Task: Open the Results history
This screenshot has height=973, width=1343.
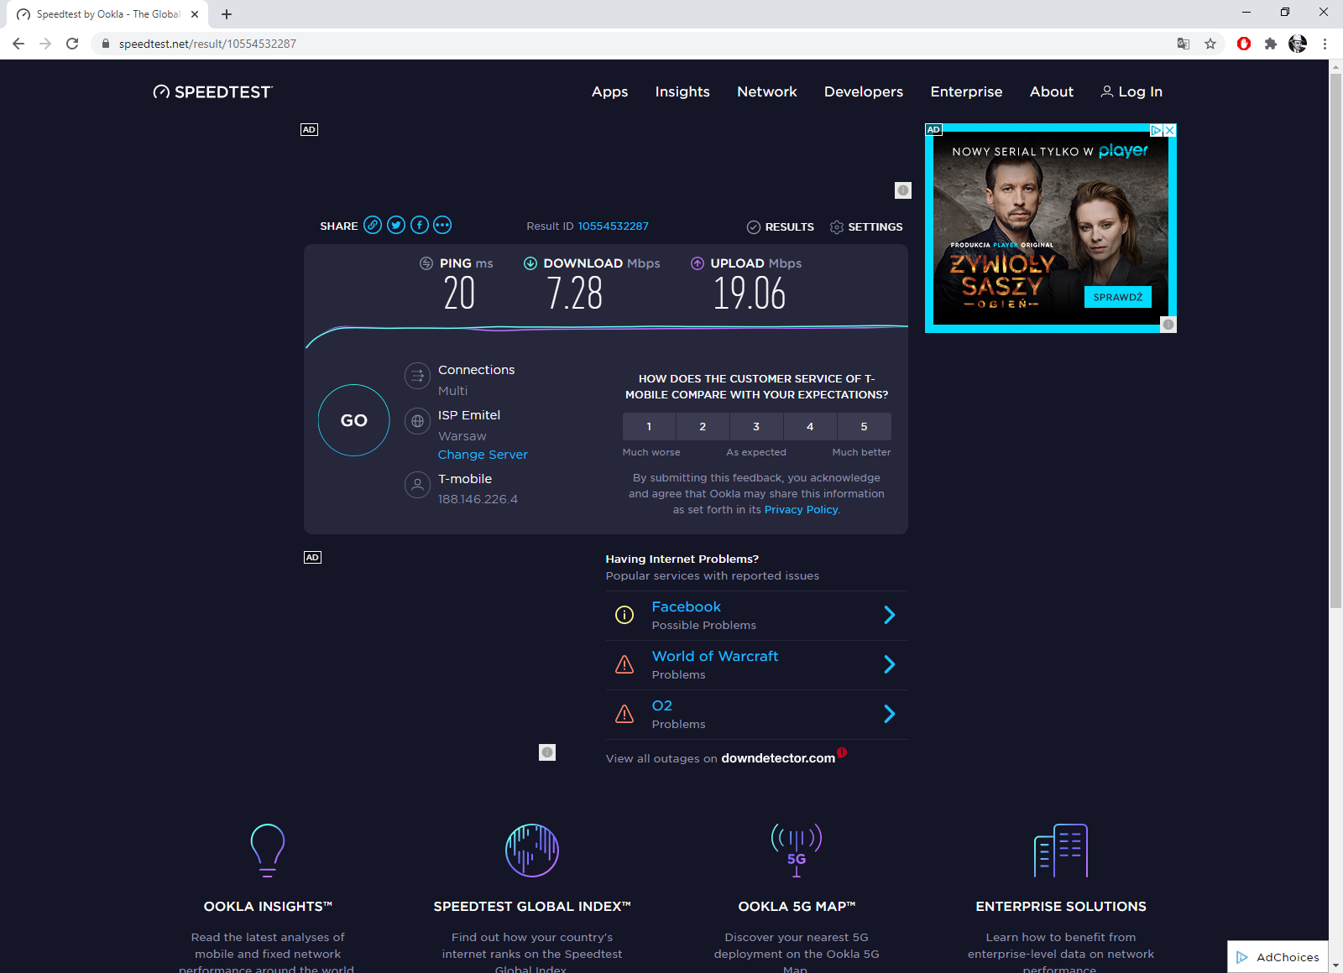Action: pyautogui.click(x=781, y=227)
